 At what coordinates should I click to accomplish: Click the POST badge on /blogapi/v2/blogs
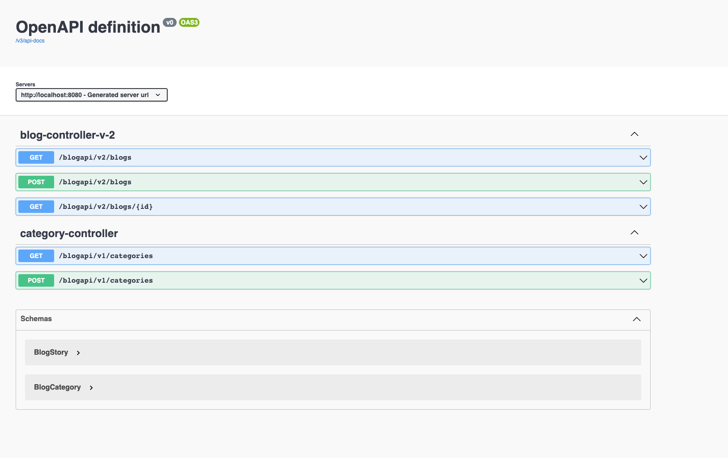(36, 182)
